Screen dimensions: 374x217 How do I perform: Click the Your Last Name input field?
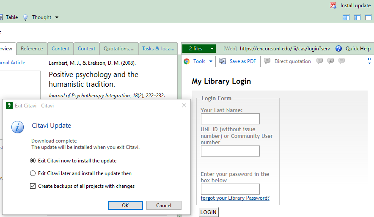[x=230, y=119]
